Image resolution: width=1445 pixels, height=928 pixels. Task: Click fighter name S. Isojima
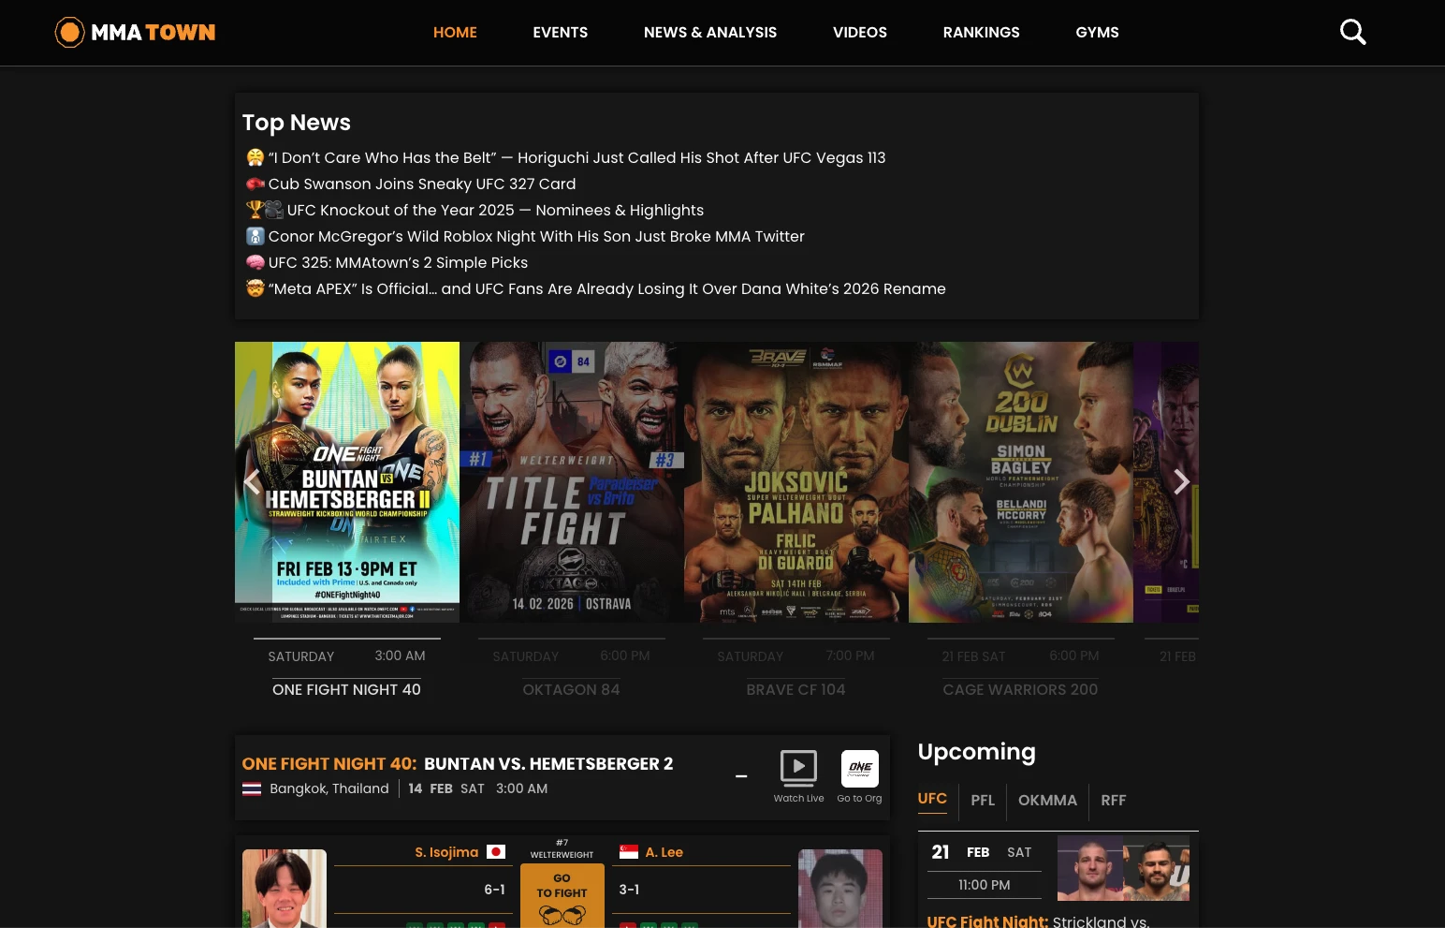pos(446,852)
